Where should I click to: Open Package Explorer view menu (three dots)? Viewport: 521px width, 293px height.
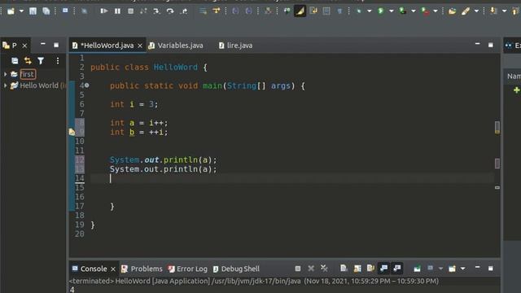tap(58, 61)
